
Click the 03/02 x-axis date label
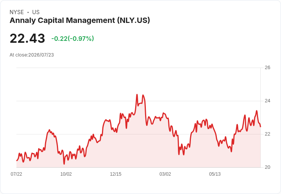pos(165,174)
